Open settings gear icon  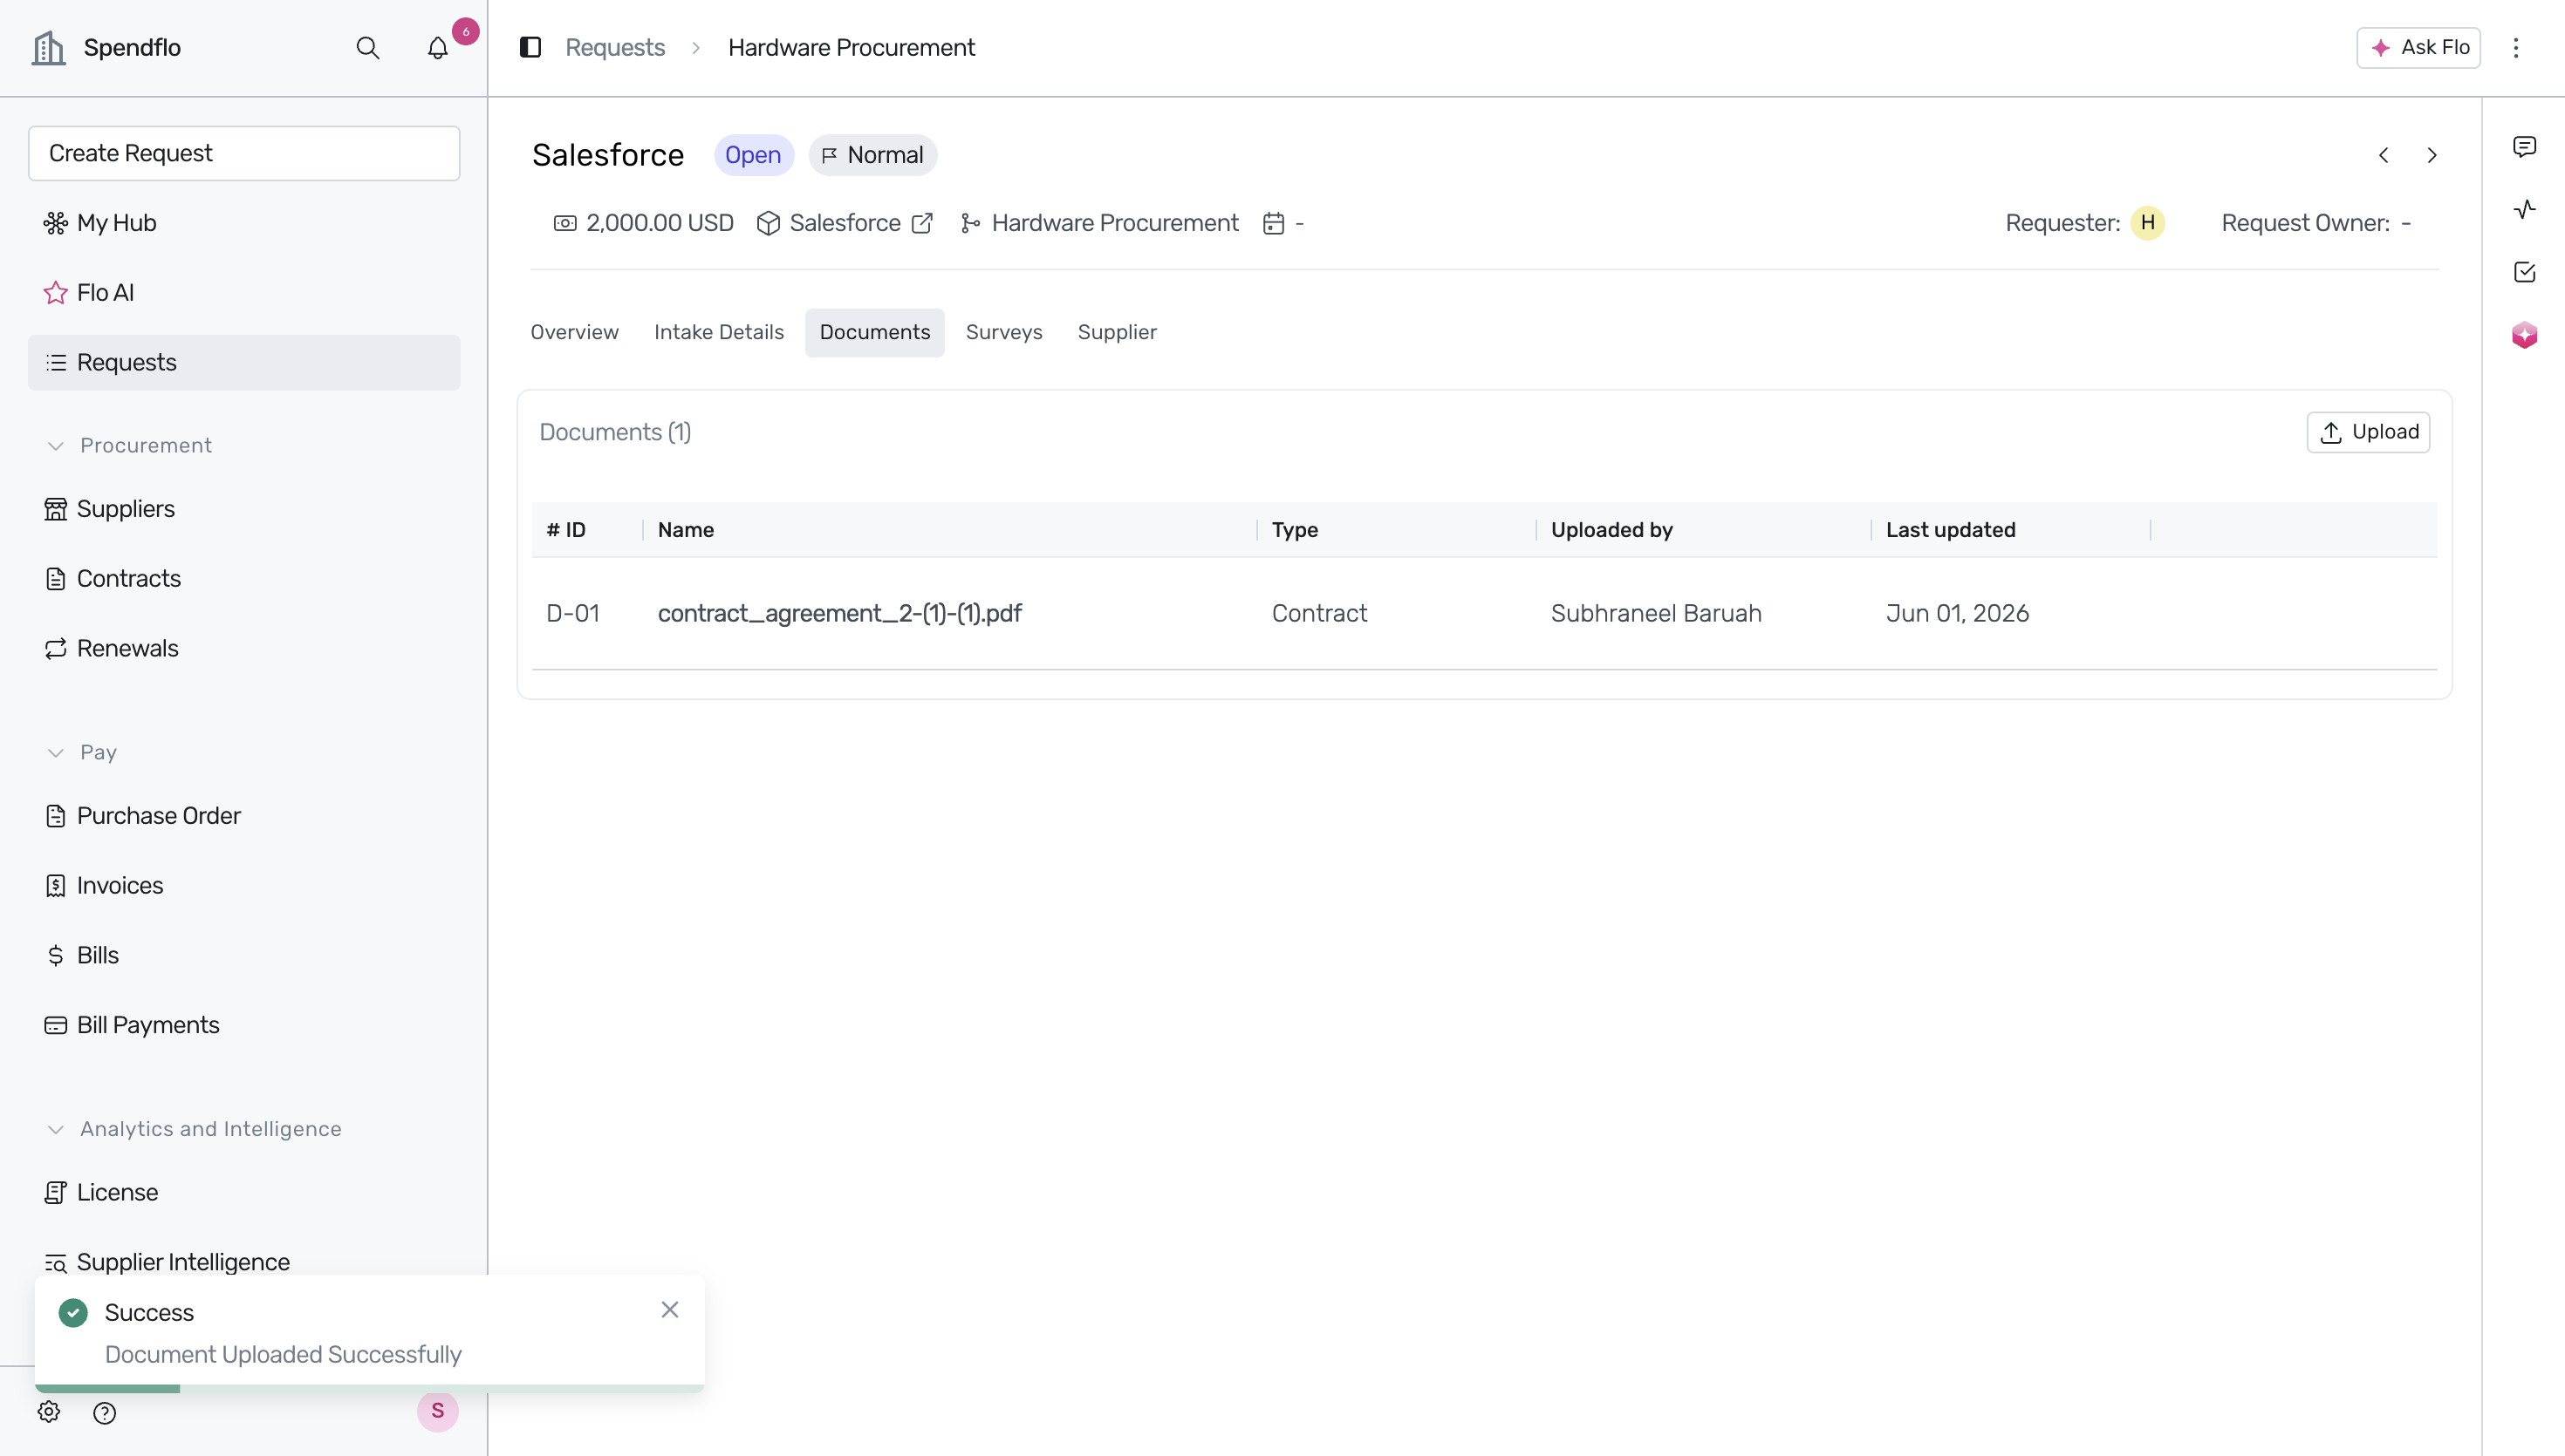coord(49,1412)
